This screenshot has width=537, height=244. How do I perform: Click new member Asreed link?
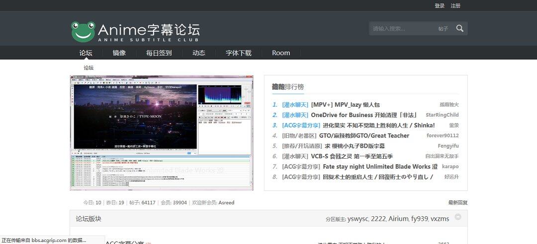coord(226,203)
